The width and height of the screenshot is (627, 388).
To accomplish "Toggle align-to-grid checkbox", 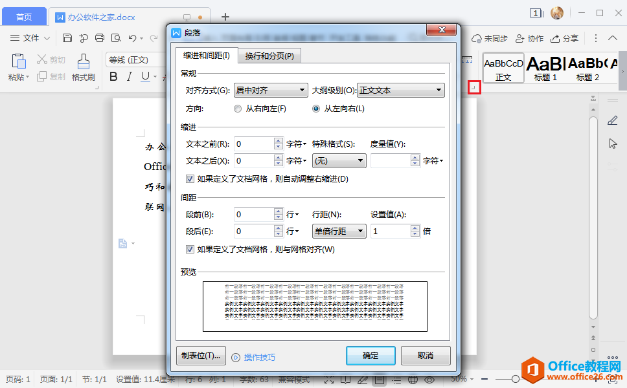I will [190, 250].
